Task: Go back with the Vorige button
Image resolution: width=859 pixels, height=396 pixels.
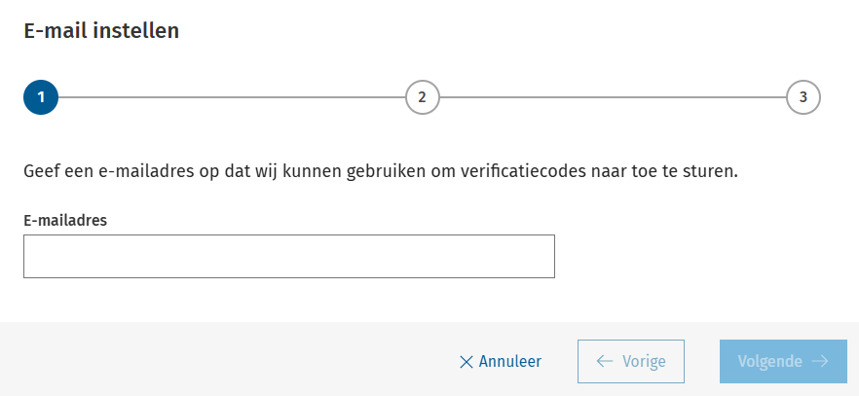Action: click(x=631, y=362)
